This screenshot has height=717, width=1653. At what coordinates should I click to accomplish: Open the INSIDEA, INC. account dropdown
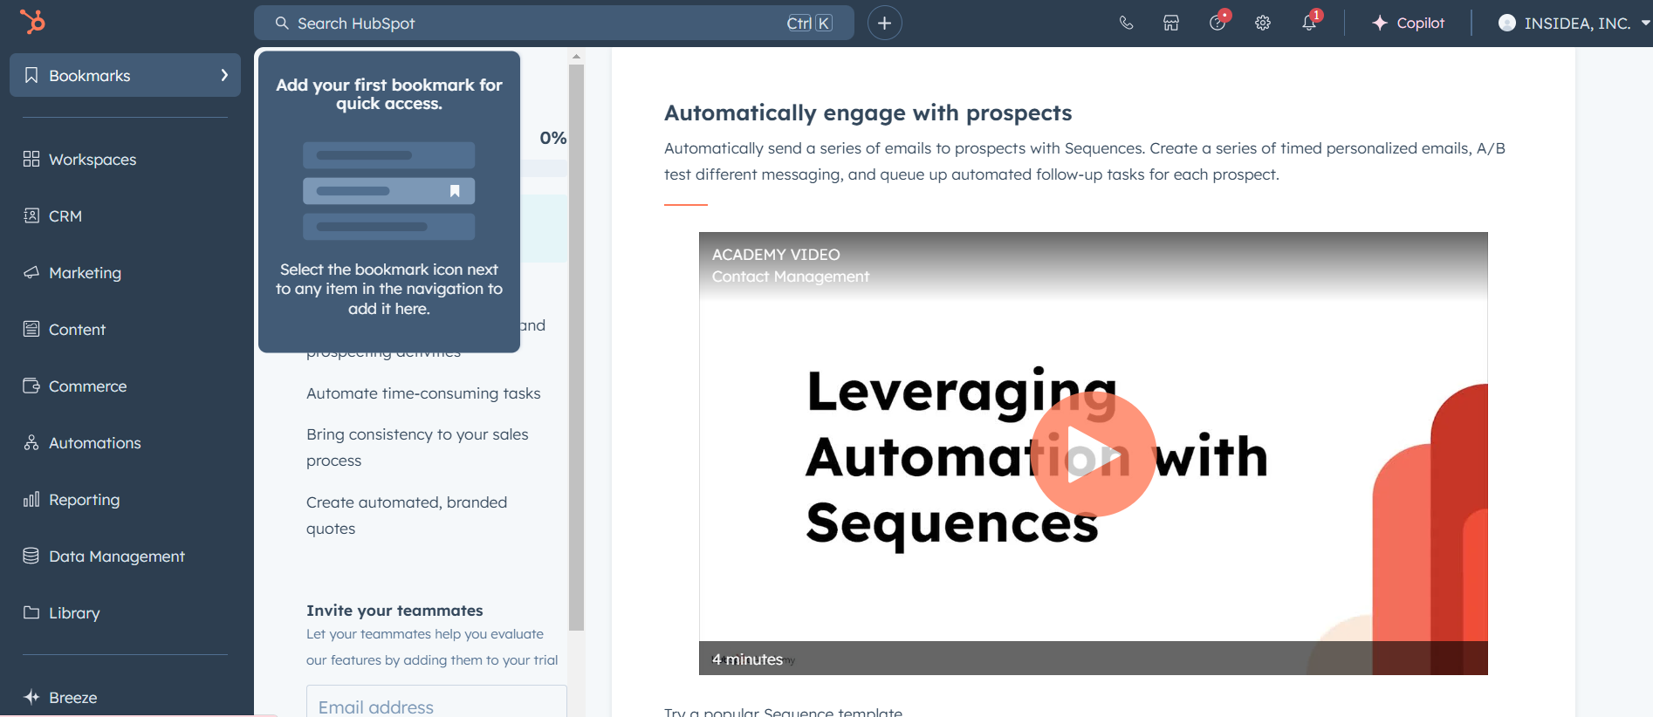pos(1573,23)
